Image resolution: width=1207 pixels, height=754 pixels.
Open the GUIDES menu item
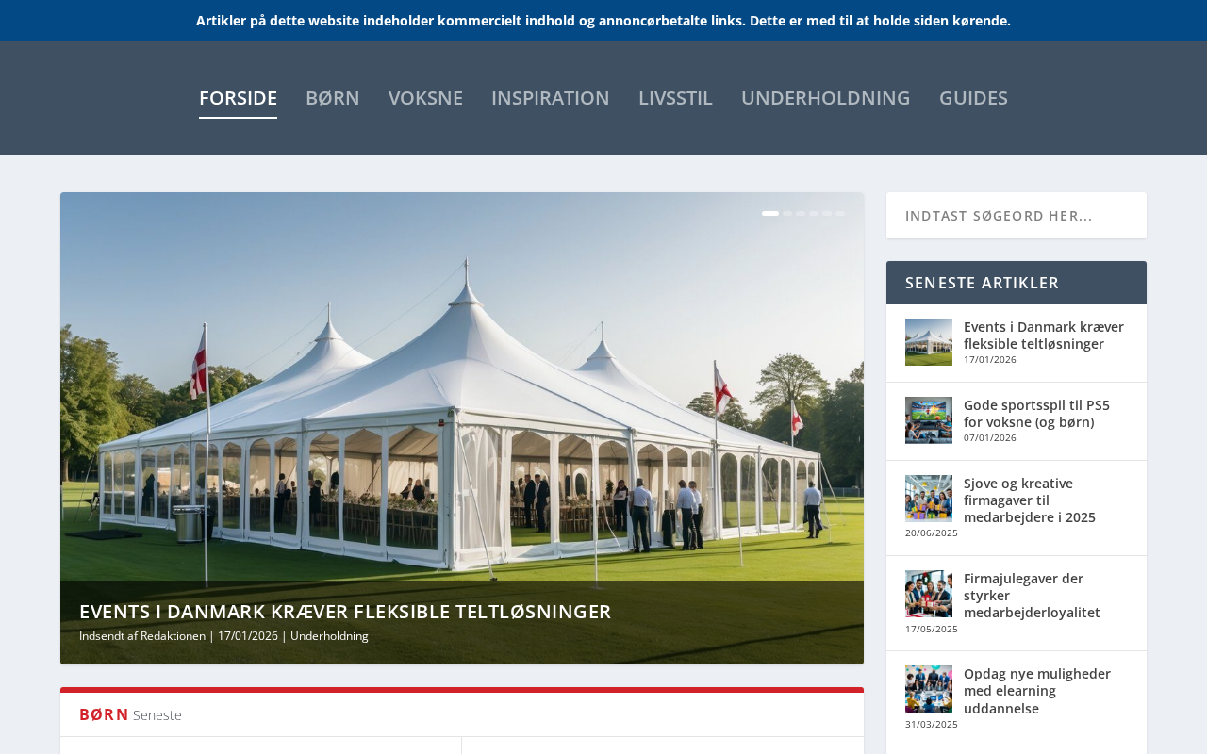pos(973,98)
